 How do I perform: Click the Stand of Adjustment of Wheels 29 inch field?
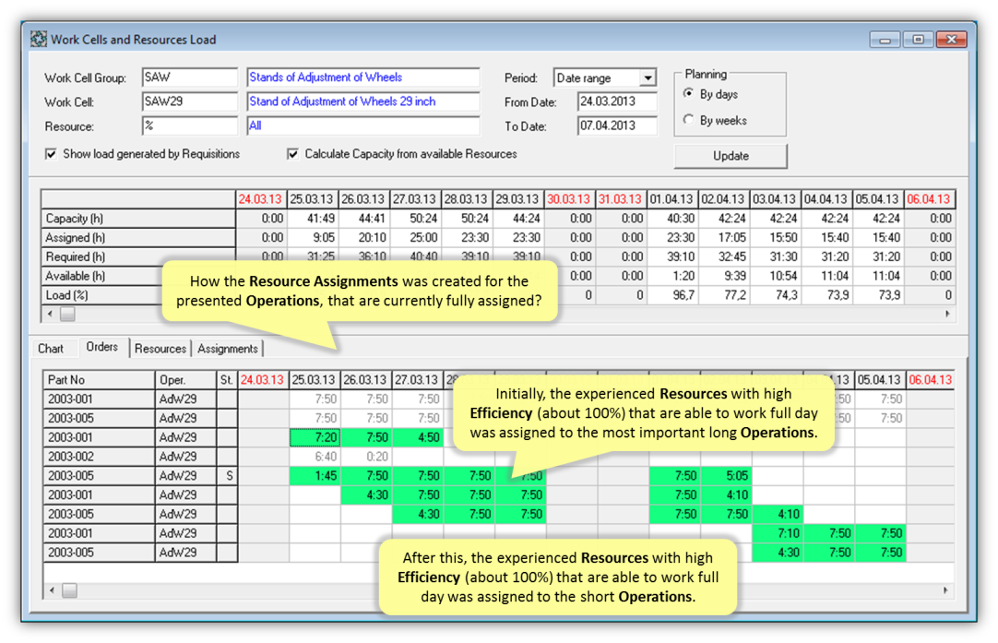(x=363, y=101)
